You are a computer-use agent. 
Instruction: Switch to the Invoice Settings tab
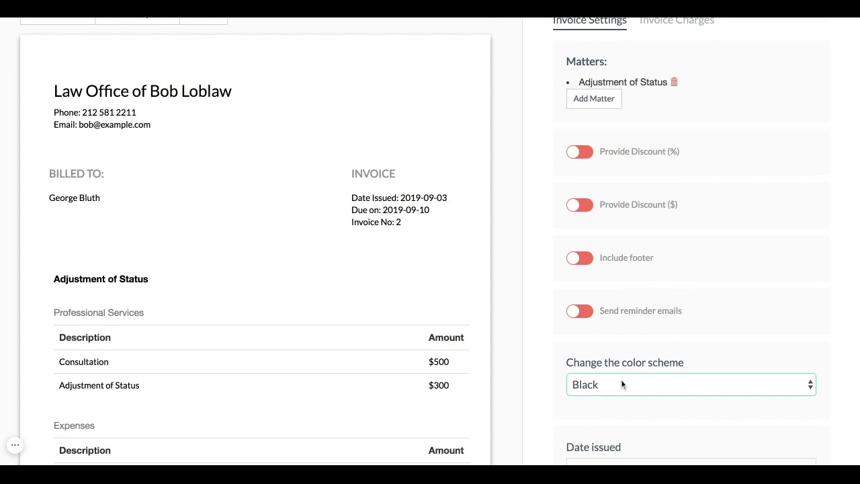tap(589, 20)
